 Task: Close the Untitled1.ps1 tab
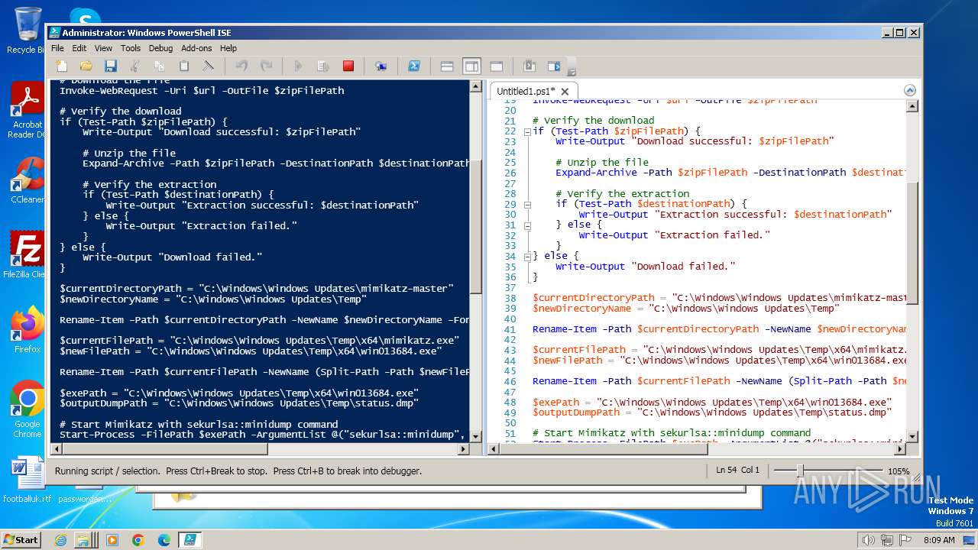tap(566, 91)
